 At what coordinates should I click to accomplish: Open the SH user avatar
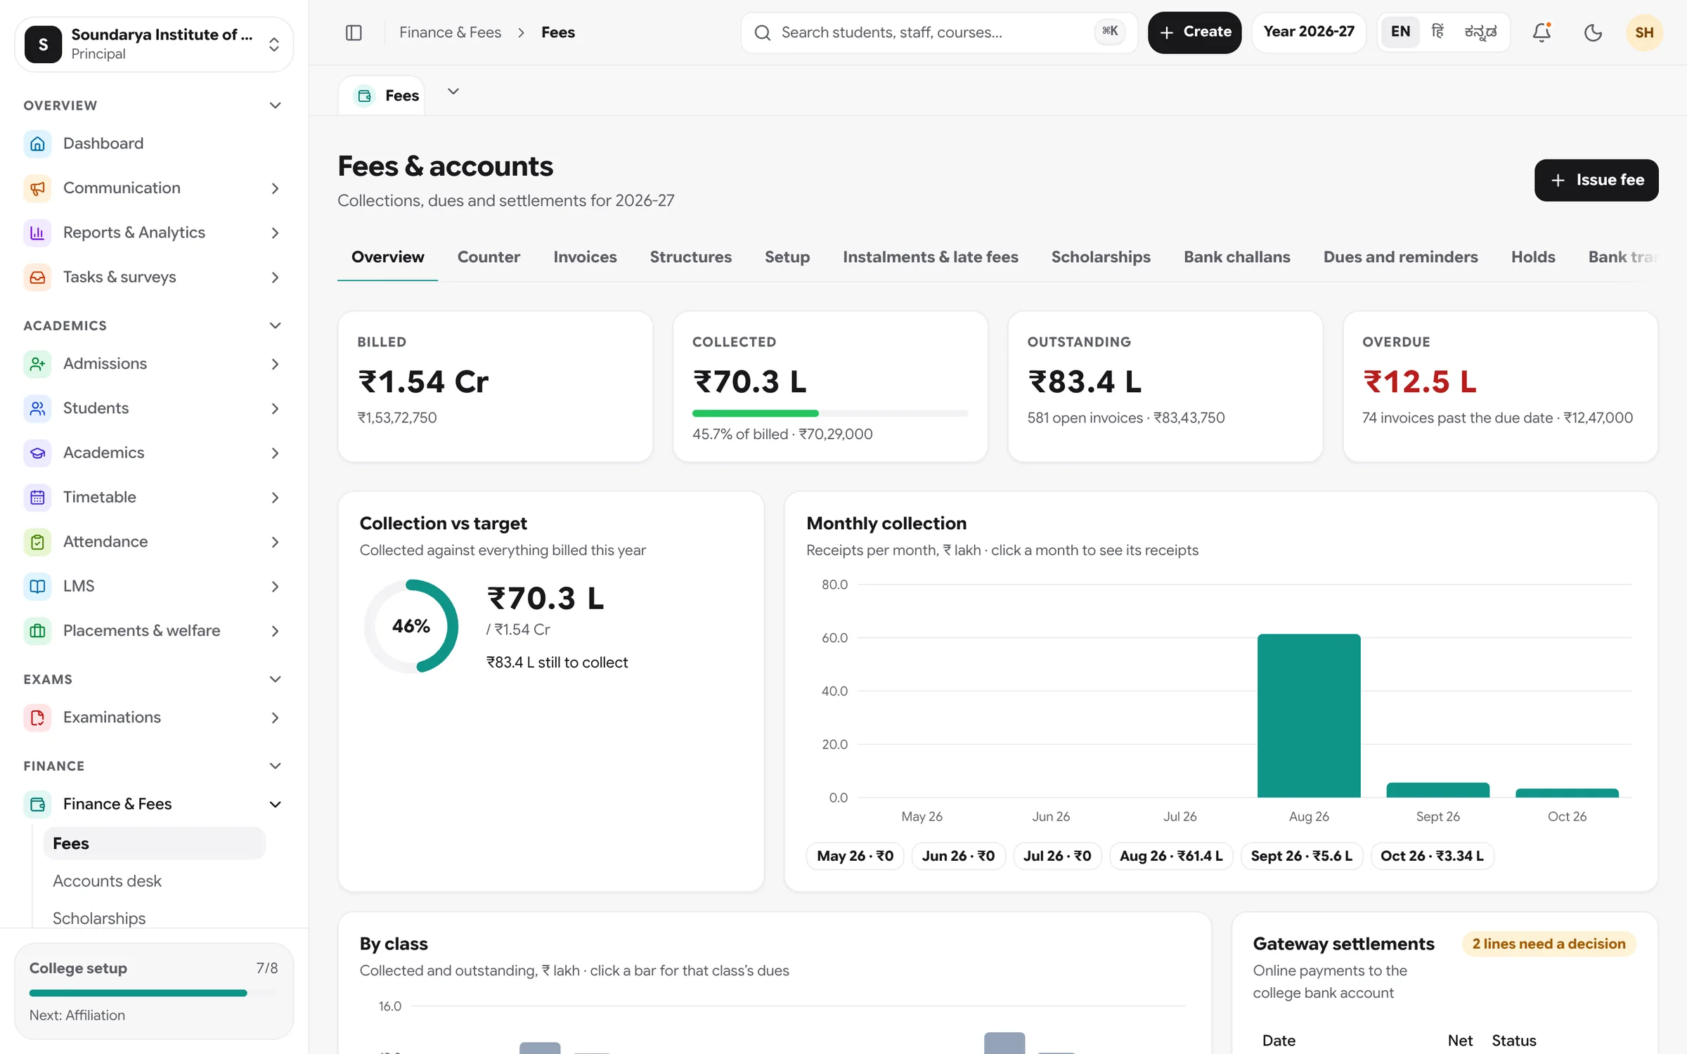1644,32
